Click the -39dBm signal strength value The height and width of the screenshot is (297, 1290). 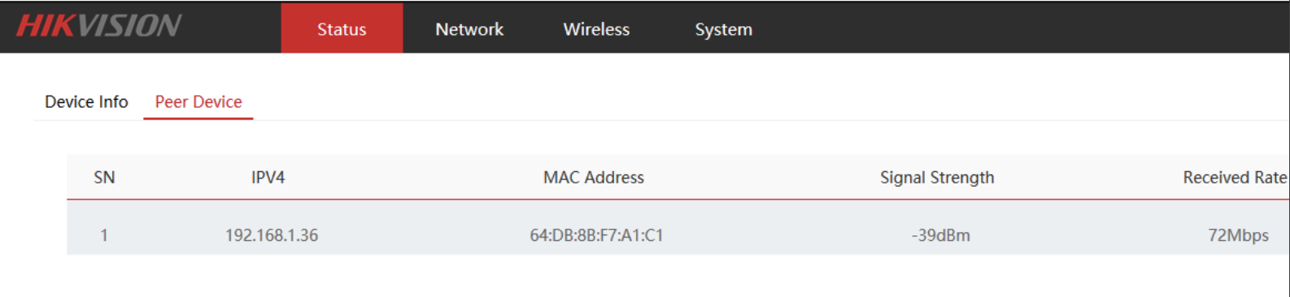click(x=940, y=235)
